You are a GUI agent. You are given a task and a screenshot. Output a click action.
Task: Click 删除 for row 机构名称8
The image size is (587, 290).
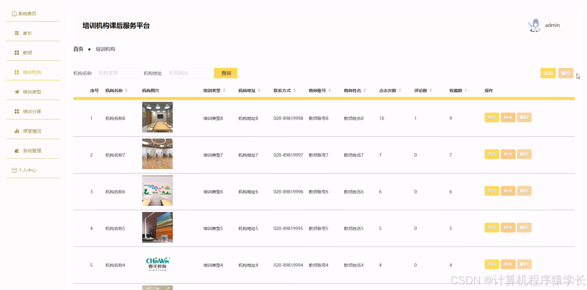[x=524, y=117]
